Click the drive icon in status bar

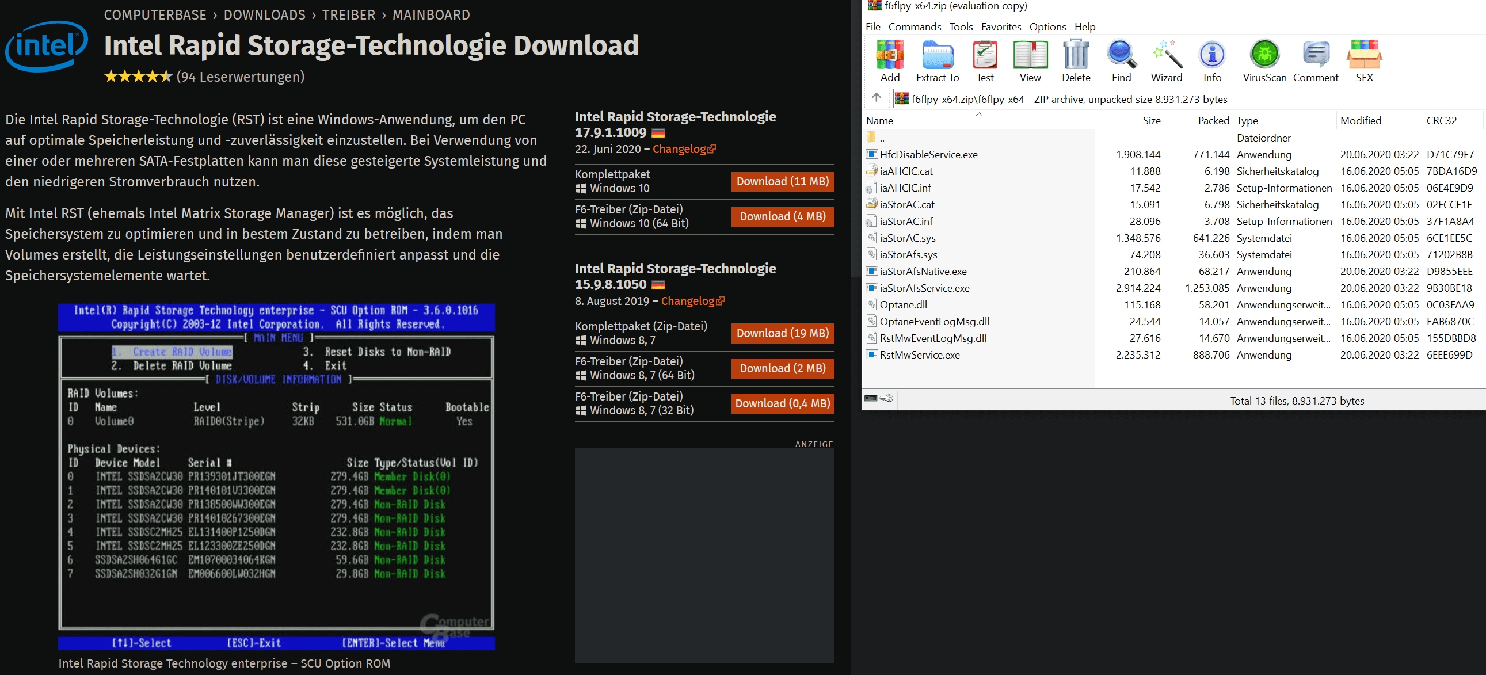[x=871, y=399]
